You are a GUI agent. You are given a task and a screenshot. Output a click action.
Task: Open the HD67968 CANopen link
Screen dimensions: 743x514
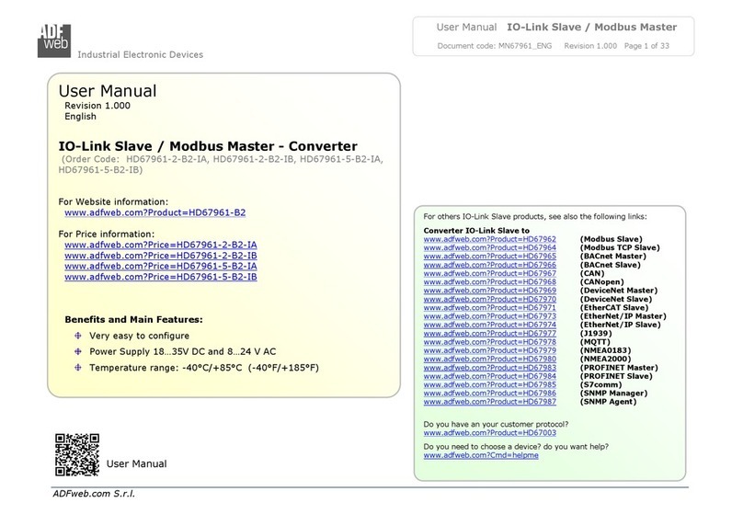point(490,282)
